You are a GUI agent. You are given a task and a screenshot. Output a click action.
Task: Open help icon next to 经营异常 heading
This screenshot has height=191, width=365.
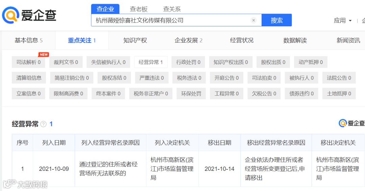pyautogui.click(x=43, y=124)
